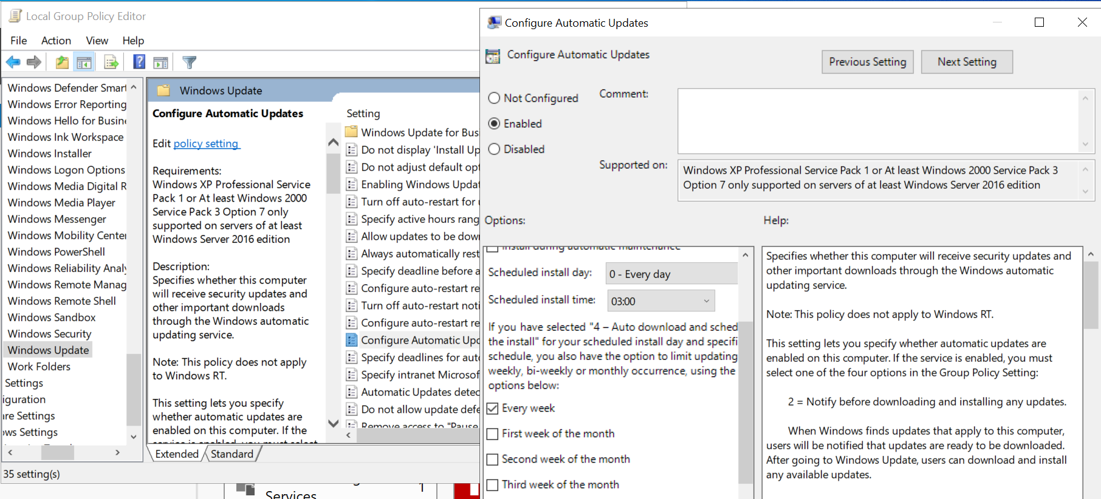Go back using the blue back arrow
Viewport: 1101px width, 499px height.
tap(13, 62)
